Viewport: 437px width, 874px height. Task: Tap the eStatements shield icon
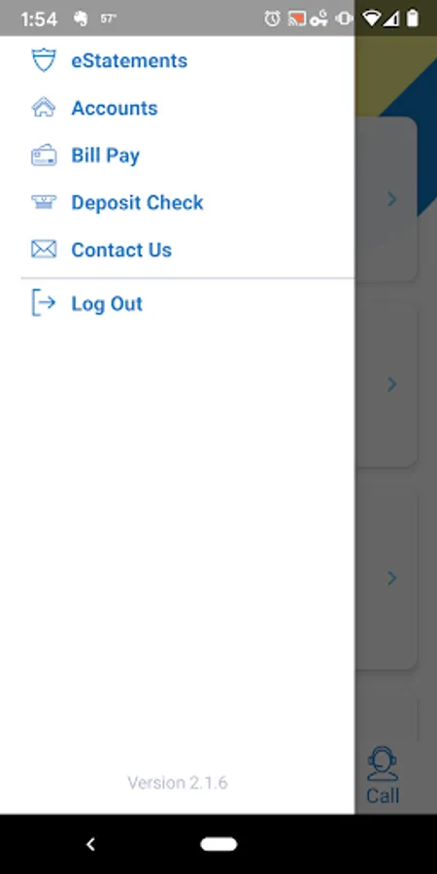pyautogui.click(x=44, y=60)
